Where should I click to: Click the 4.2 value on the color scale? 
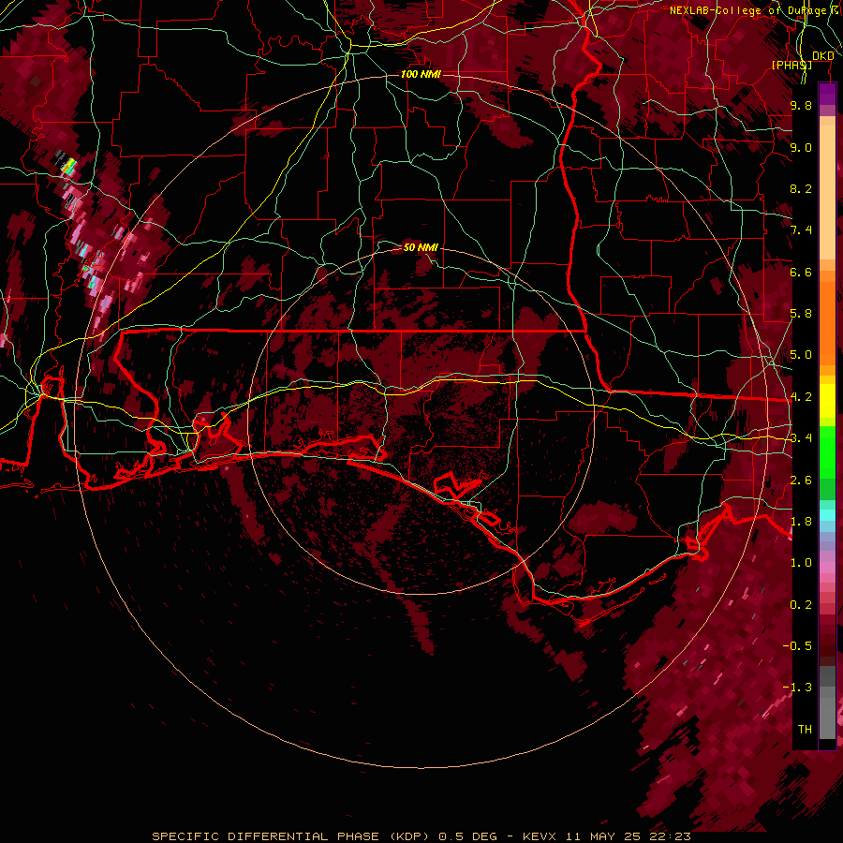pos(801,397)
